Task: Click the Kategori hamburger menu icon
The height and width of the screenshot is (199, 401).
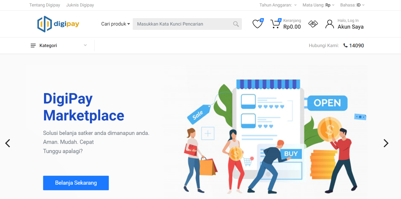Action: 33,46
